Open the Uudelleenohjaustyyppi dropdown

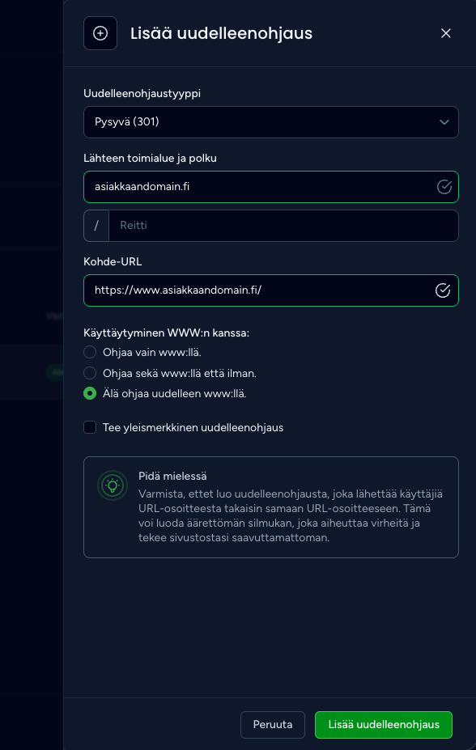tap(271, 122)
